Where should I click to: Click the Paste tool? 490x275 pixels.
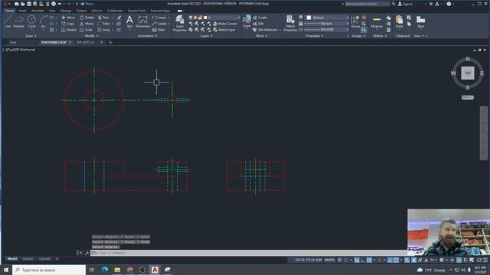(x=400, y=21)
